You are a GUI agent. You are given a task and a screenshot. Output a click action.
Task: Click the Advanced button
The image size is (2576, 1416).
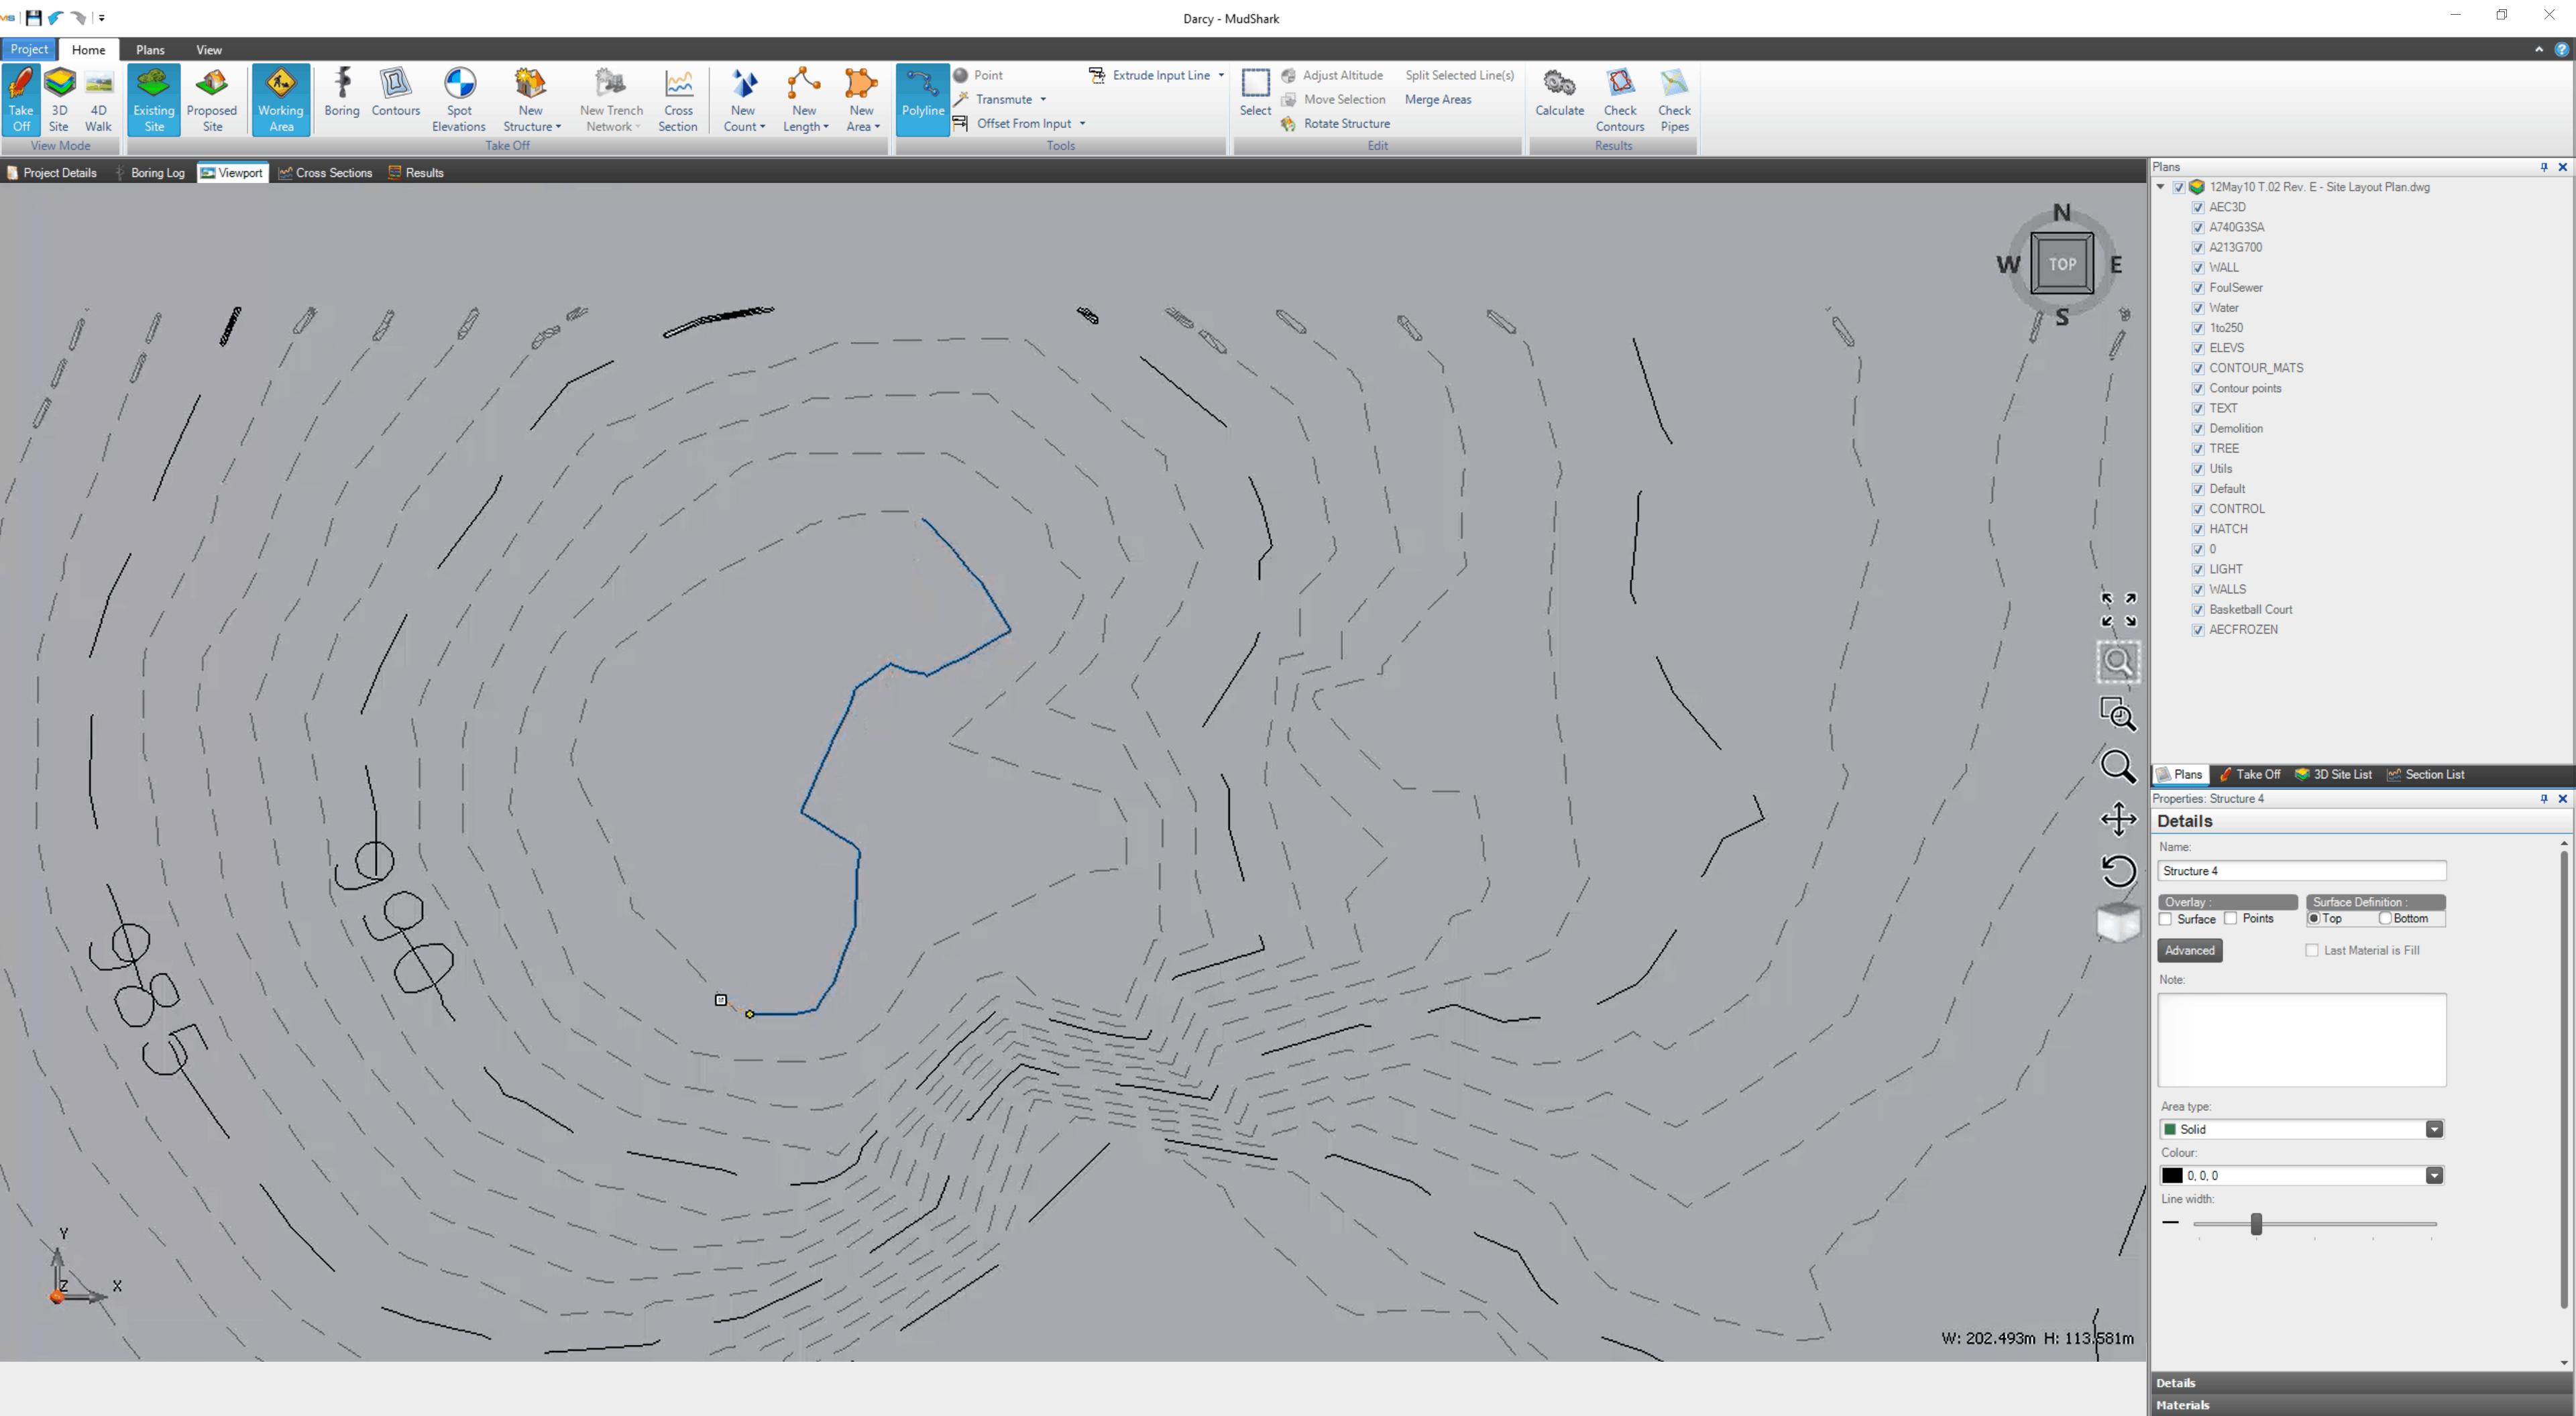pos(2190,950)
